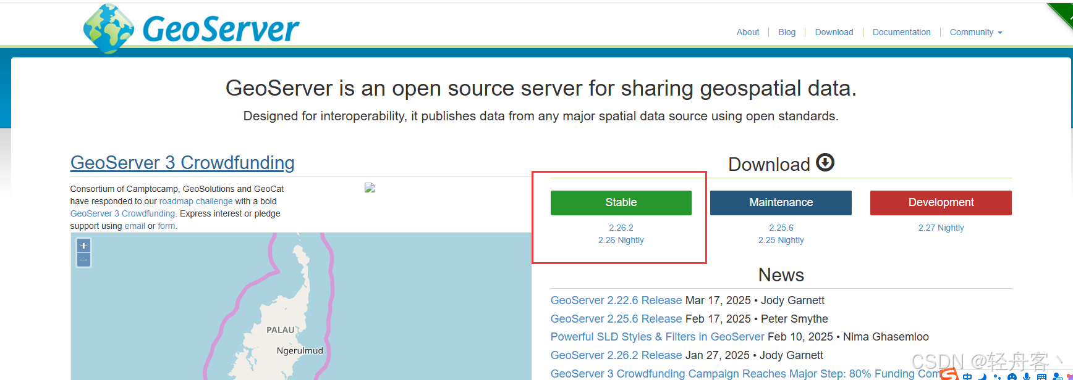Toggle the Chinese 中 input mode icon
This screenshot has width=1073, height=380.
pyautogui.click(x=967, y=376)
